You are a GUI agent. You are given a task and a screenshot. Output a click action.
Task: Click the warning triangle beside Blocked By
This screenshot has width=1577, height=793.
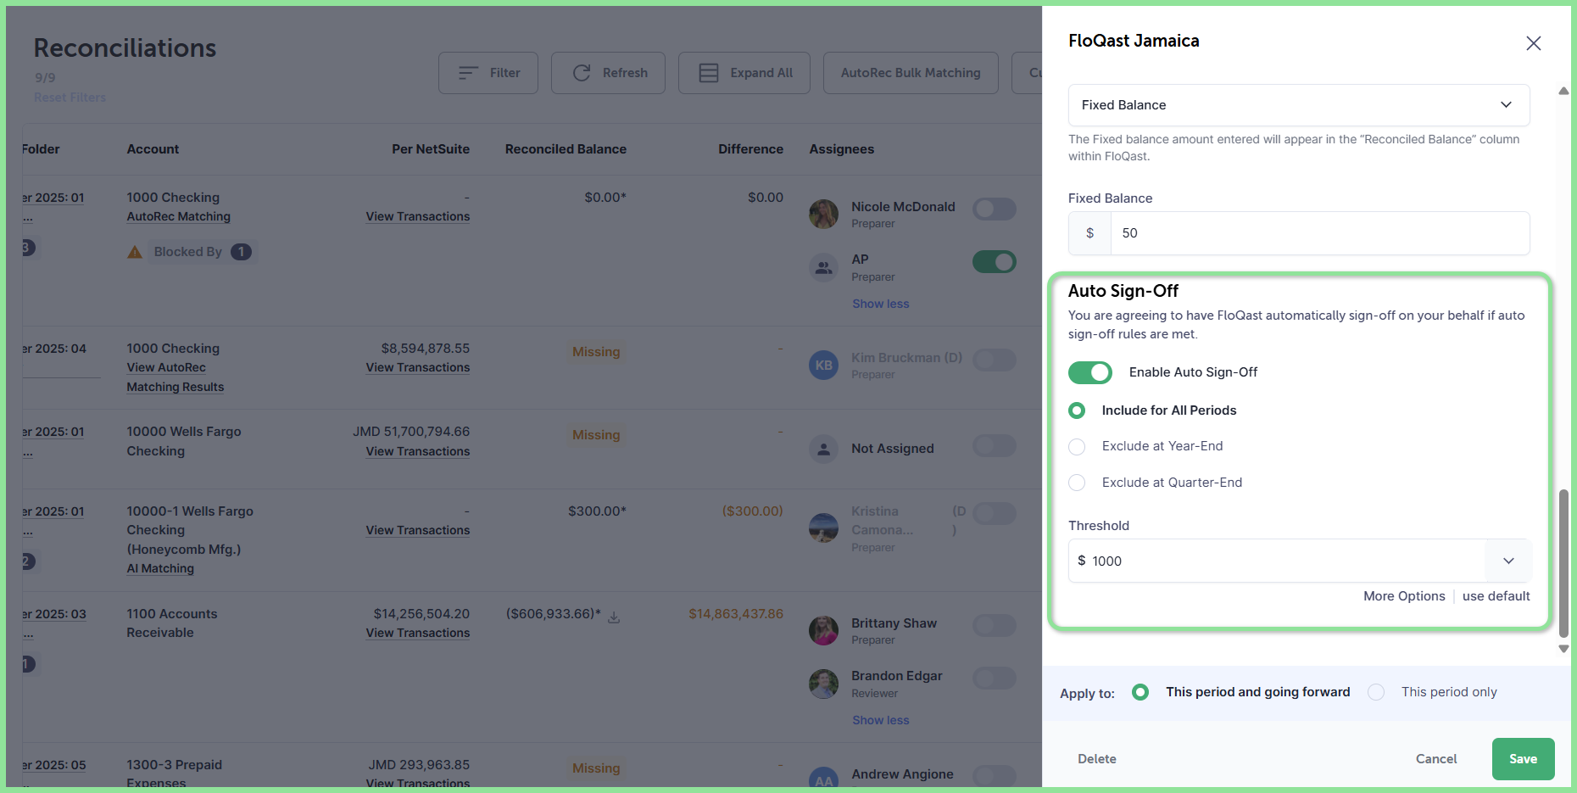[x=135, y=252]
